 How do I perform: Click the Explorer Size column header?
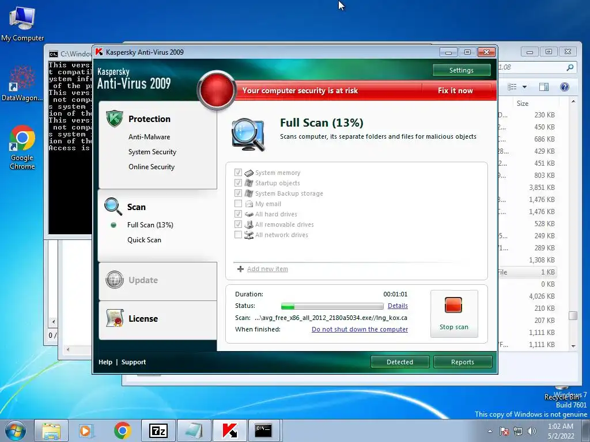coord(536,104)
